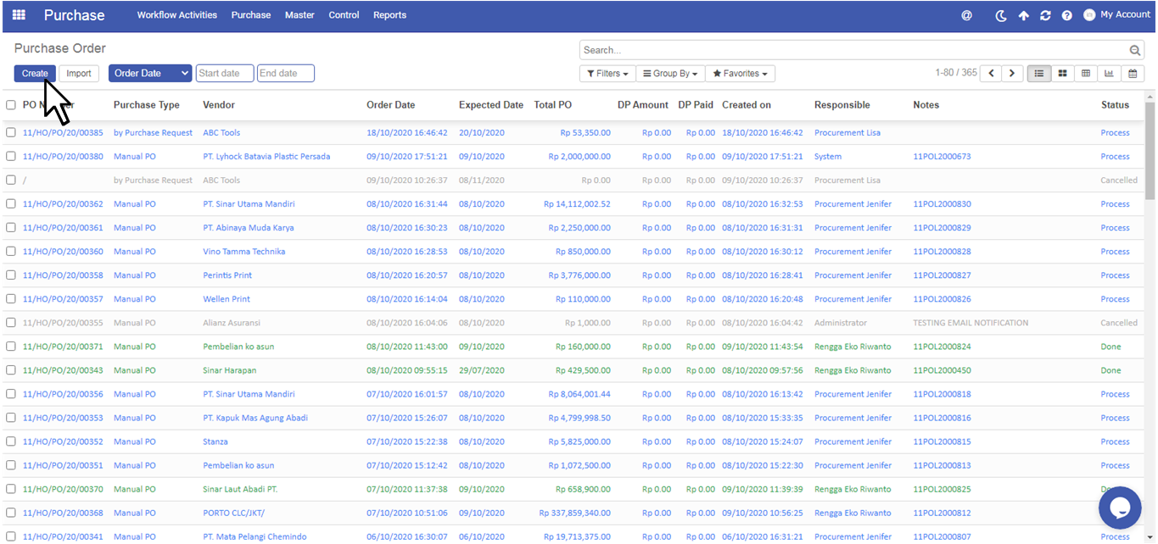Toggle dark mode moon icon

1001,15
